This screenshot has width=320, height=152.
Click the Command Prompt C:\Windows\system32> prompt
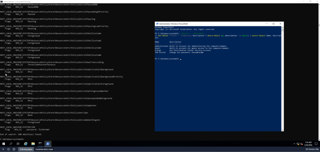tap(12, 139)
